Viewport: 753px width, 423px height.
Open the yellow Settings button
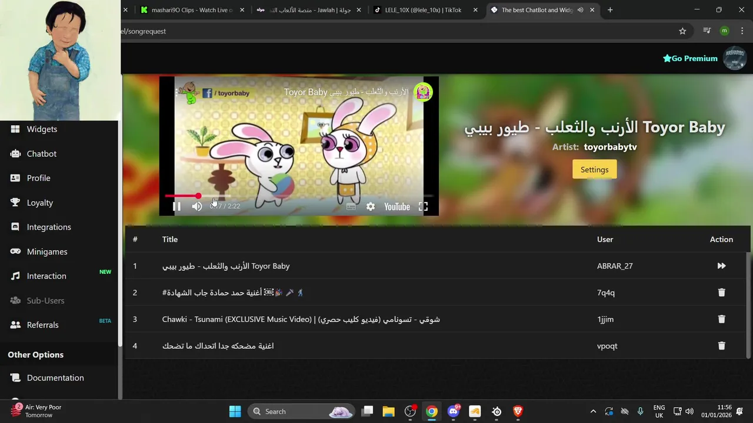tap(594, 170)
